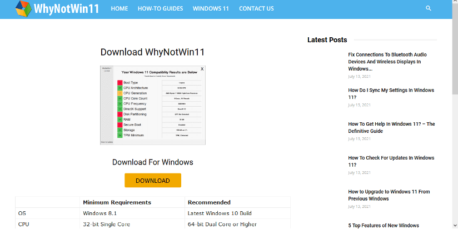Click the yellow DOWNLOAD button

coord(153,181)
